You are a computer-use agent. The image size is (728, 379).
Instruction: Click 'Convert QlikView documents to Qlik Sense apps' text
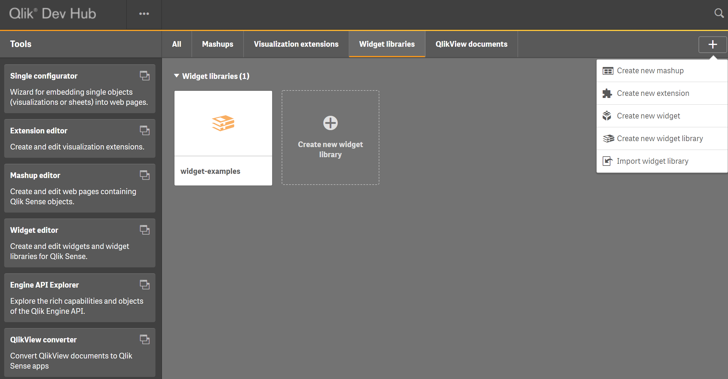(71, 361)
